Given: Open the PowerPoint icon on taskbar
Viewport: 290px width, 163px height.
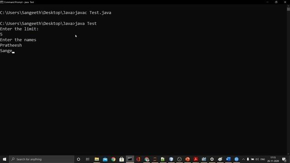Looking at the screenshot, I should tap(188, 159).
